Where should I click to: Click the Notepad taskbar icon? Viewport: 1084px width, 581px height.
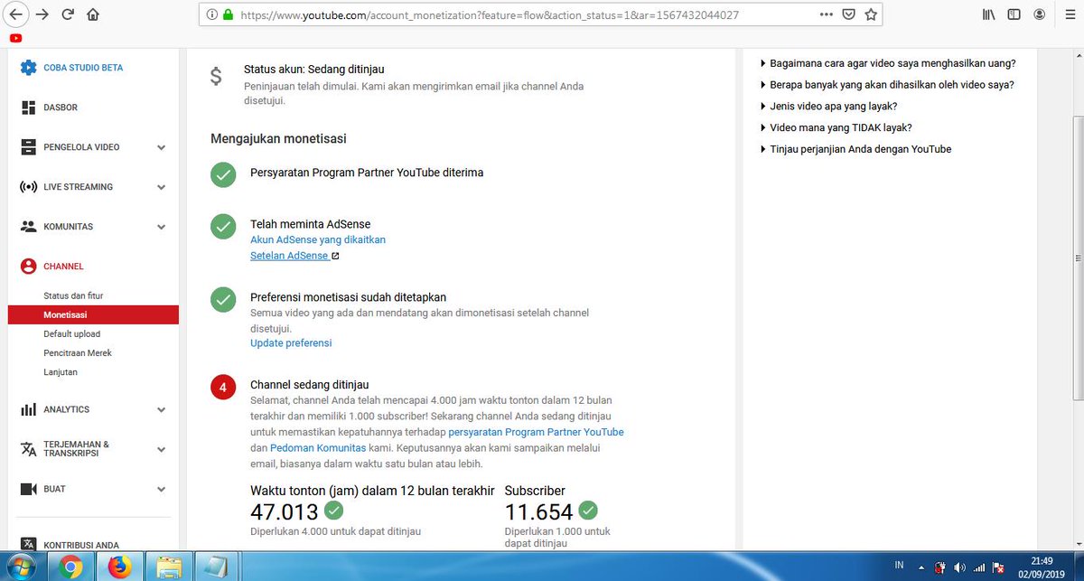217,567
